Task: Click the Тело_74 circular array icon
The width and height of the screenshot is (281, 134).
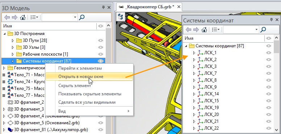Action: coord(11,82)
